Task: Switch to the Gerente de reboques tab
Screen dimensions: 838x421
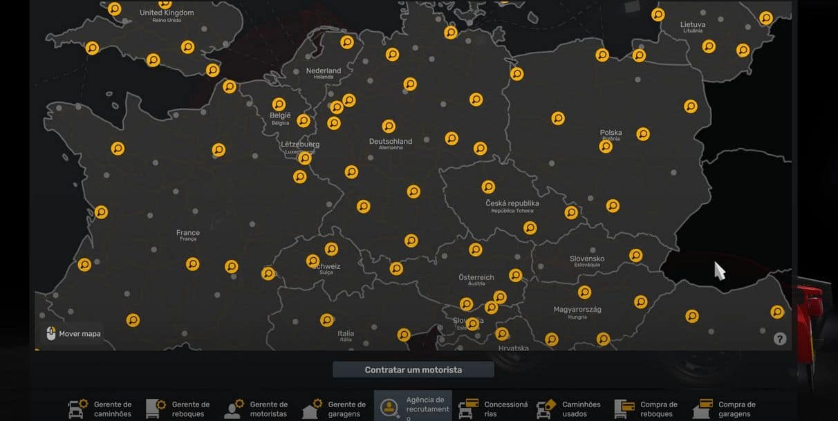Action: tap(178, 409)
